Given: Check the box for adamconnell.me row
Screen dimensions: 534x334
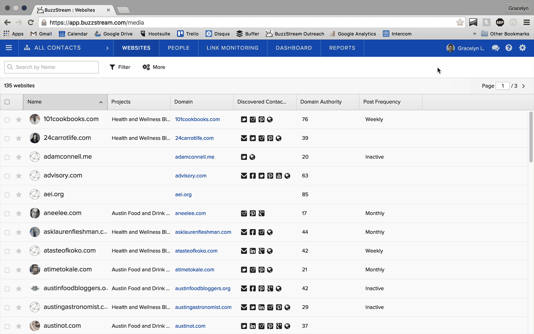Looking at the screenshot, I should tap(7, 157).
